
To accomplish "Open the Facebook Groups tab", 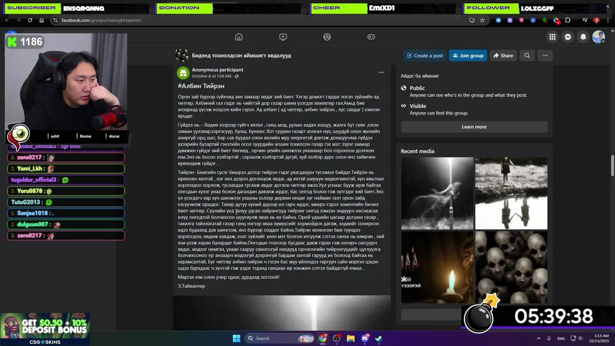I will click(327, 37).
